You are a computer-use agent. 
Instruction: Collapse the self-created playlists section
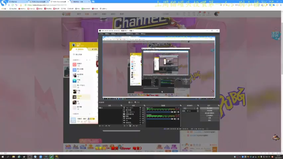tap(90, 60)
